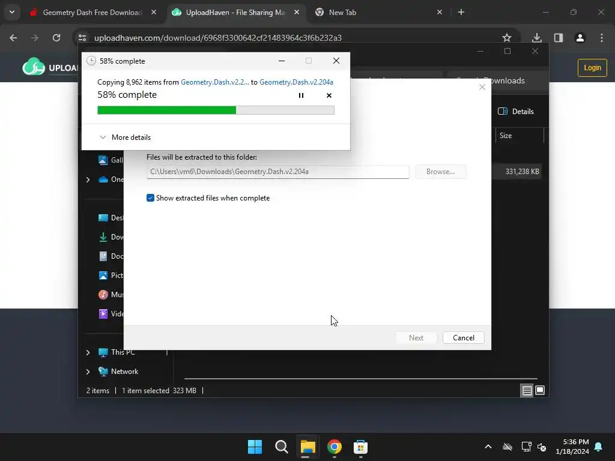Switch to large thumbnails view in Explorer

pos(540,390)
